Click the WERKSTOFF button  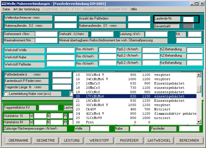(99, 141)
